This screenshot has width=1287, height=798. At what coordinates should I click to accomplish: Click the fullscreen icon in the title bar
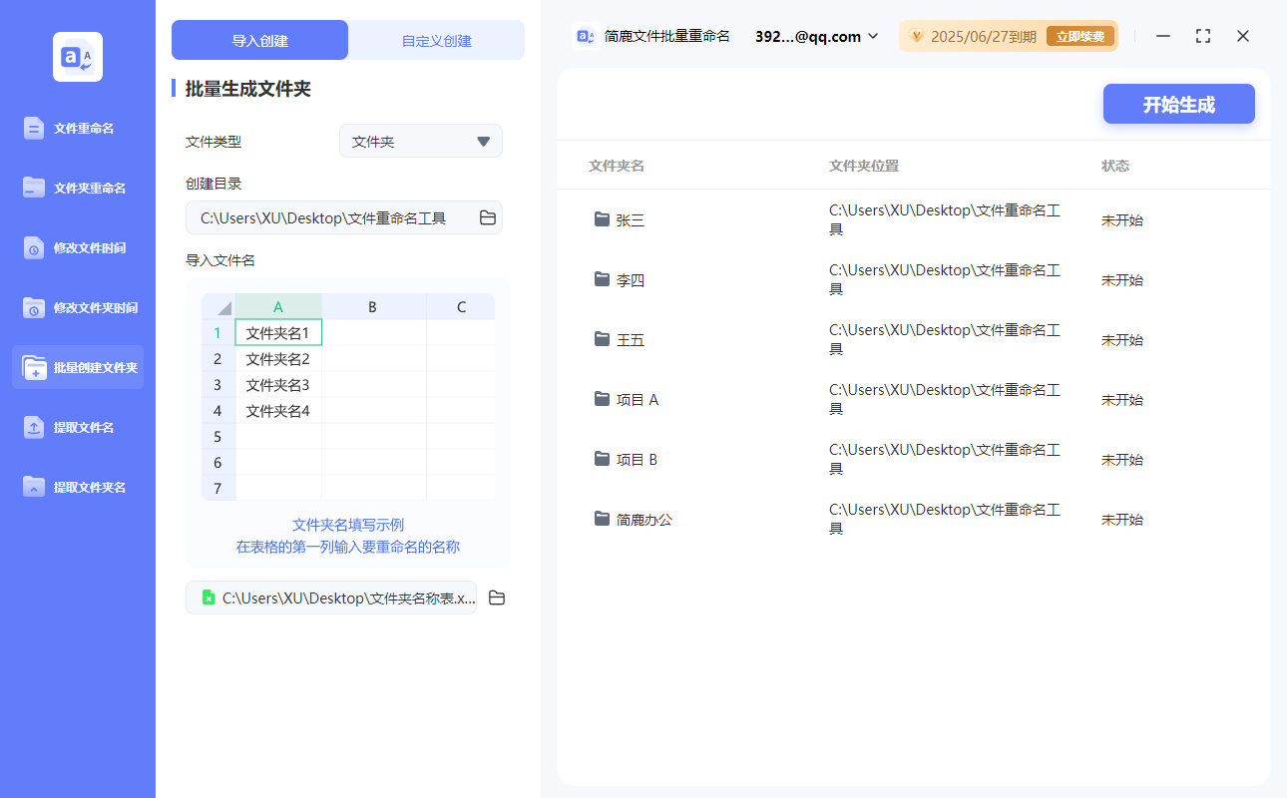(1202, 35)
